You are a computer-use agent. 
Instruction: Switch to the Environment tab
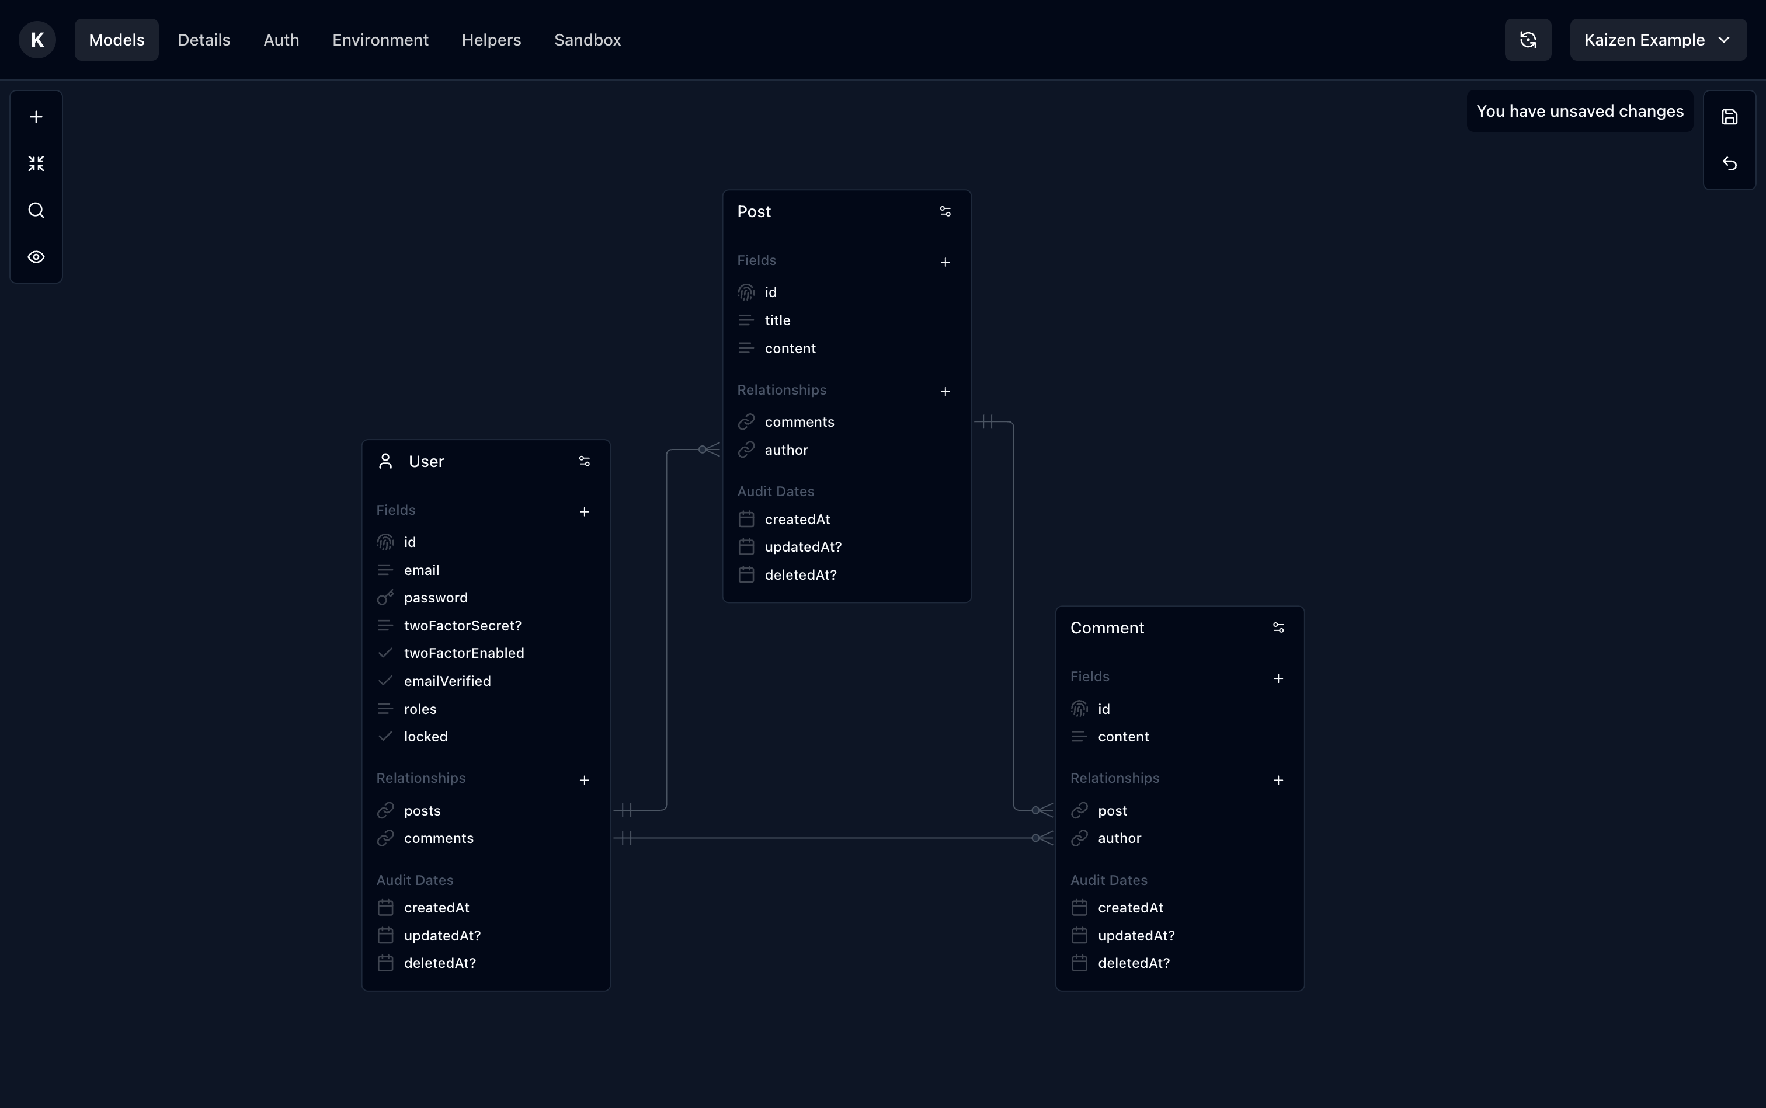tap(380, 40)
